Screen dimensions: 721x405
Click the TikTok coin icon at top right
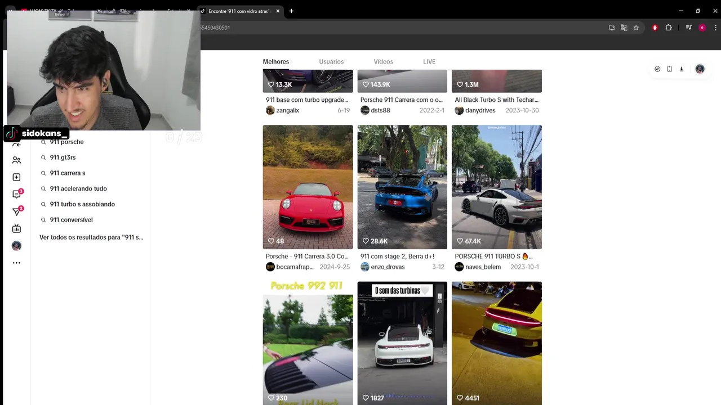pos(657,69)
